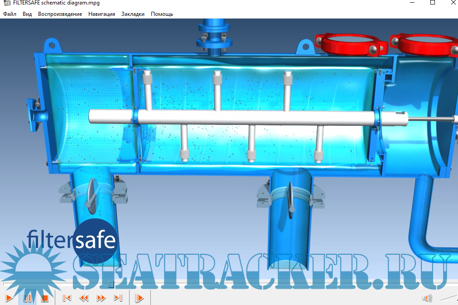
Task: Open the Помощь menu
Action: click(x=162, y=14)
